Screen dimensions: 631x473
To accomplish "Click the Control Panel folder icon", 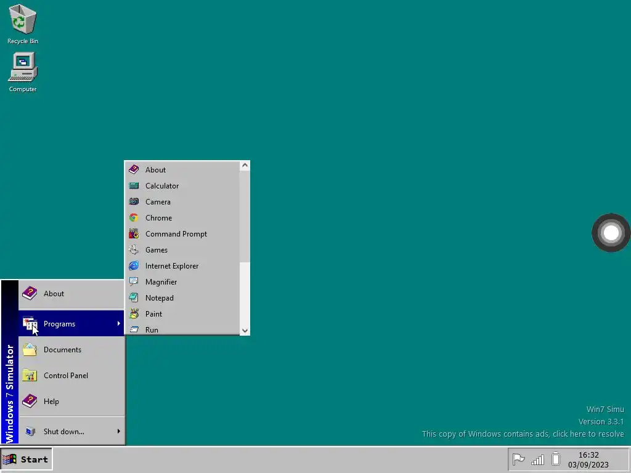I will coord(30,375).
